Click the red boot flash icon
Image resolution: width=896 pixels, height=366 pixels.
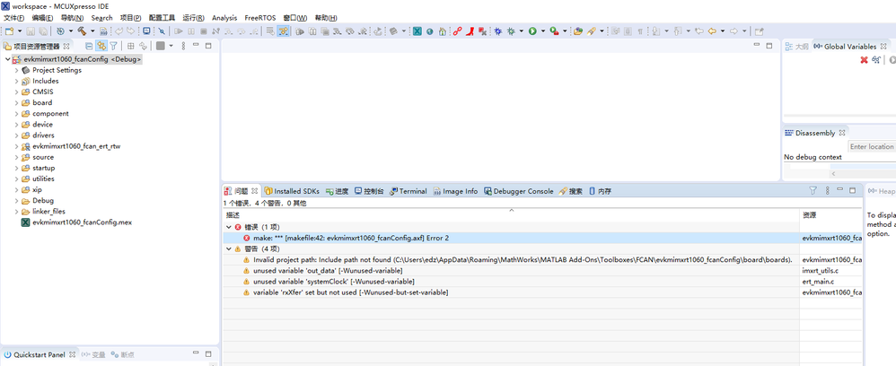pos(470,31)
